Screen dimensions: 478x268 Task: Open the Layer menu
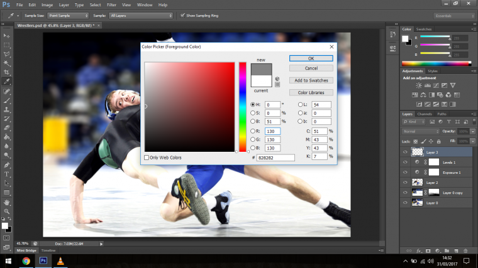point(64,5)
